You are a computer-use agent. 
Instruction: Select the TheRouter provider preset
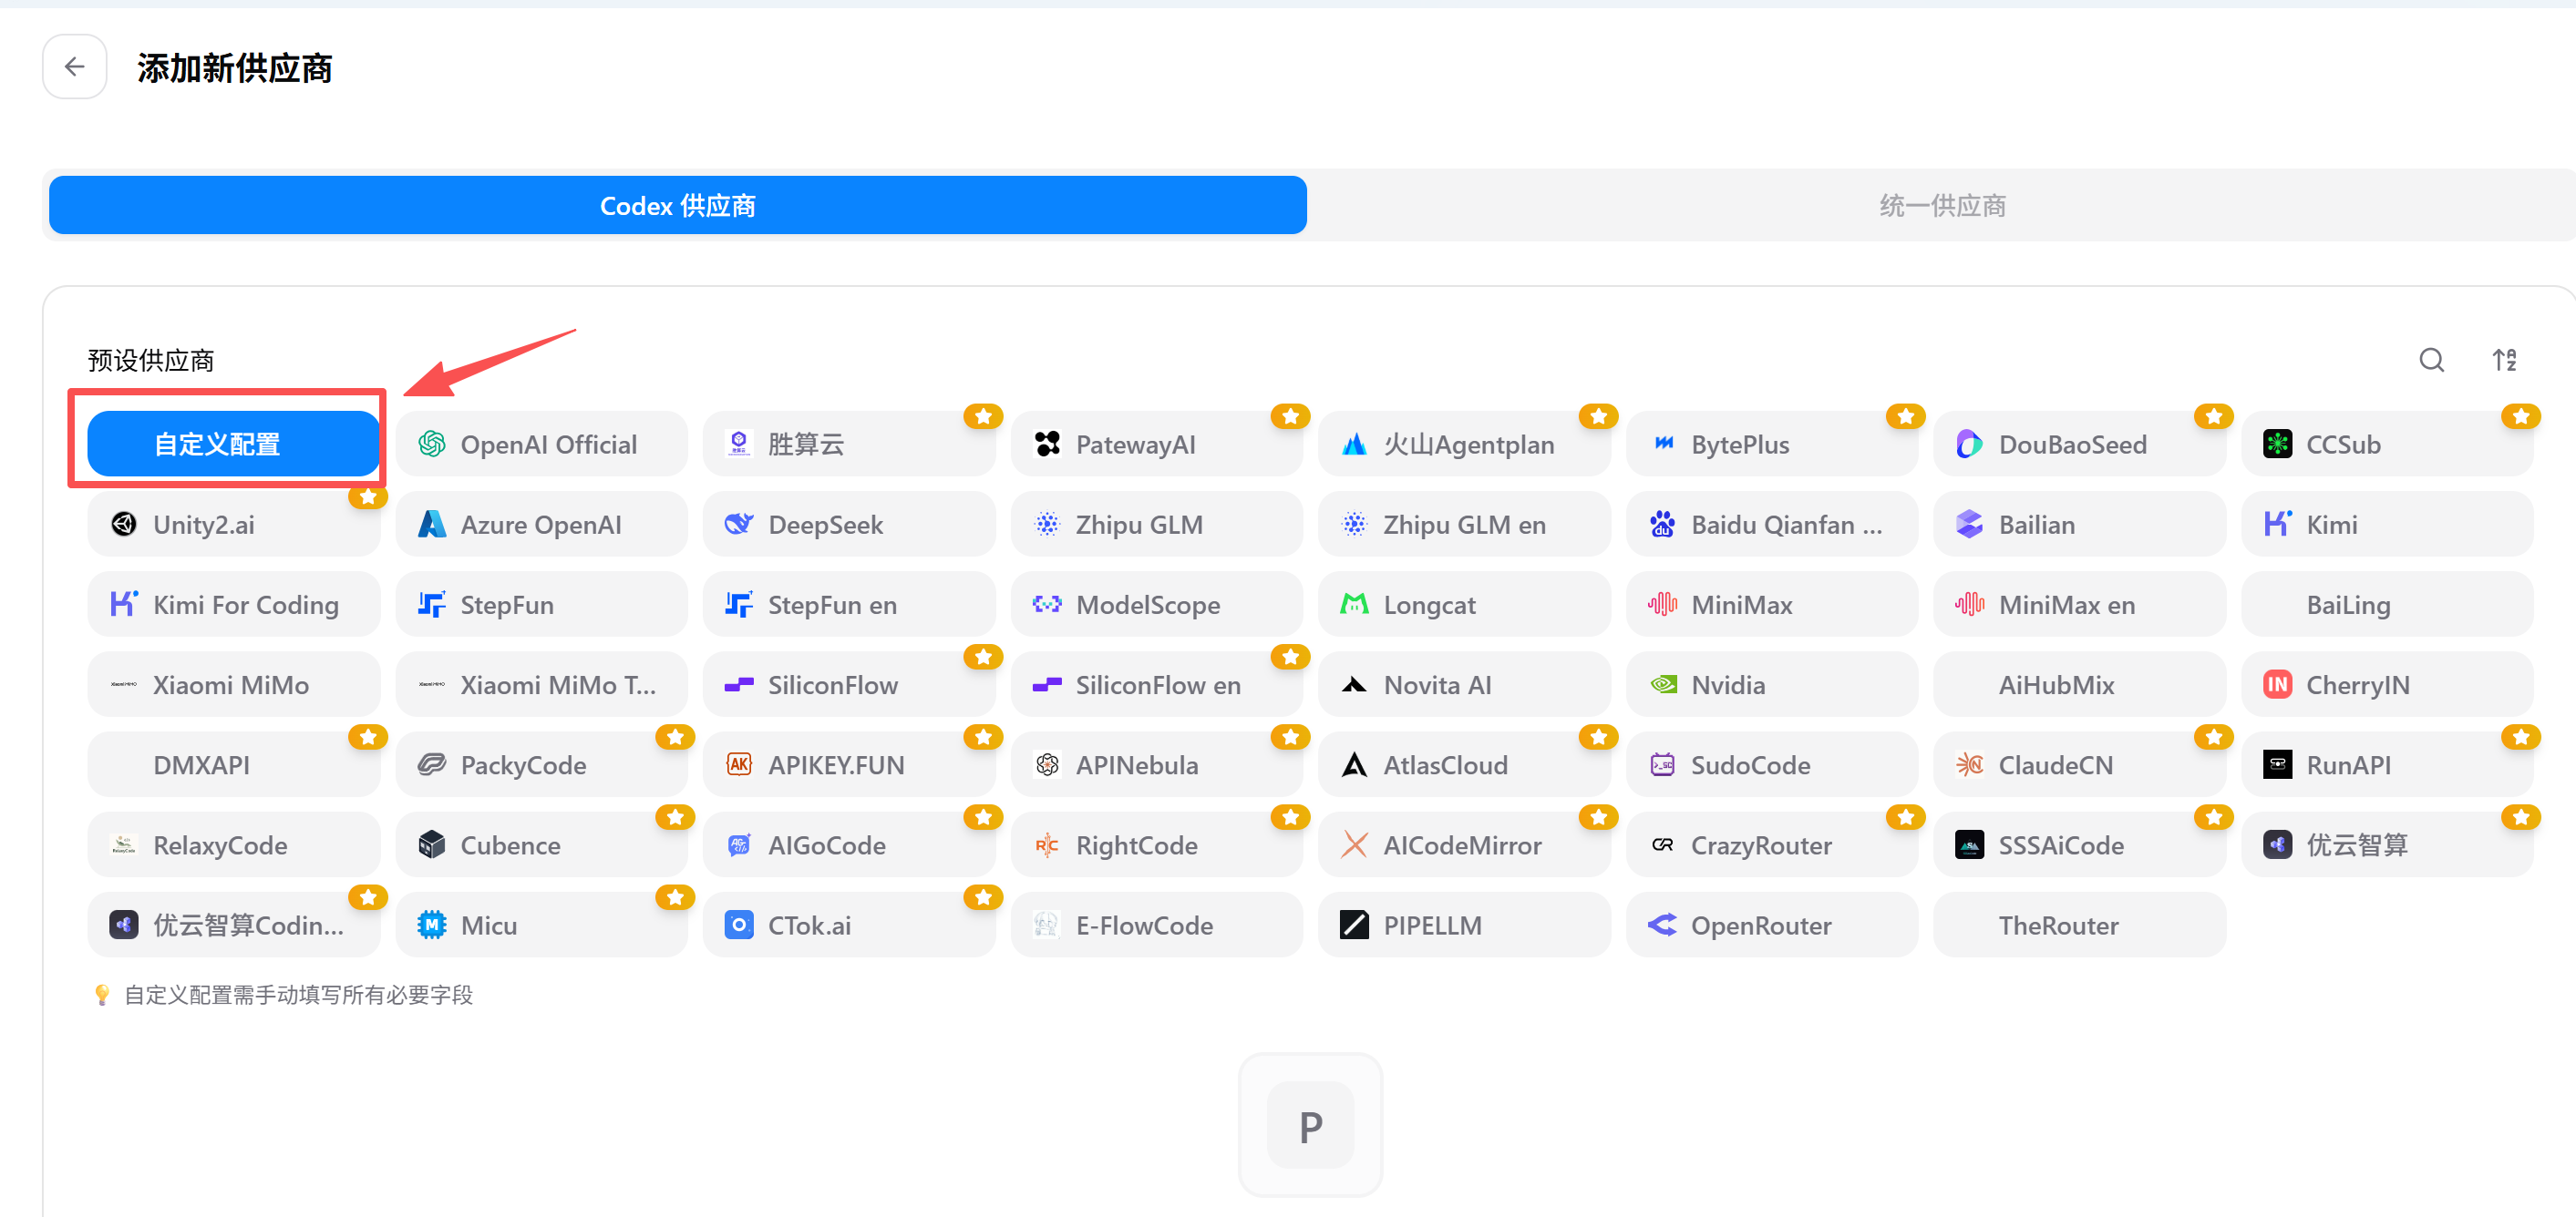click(2079, 925)
